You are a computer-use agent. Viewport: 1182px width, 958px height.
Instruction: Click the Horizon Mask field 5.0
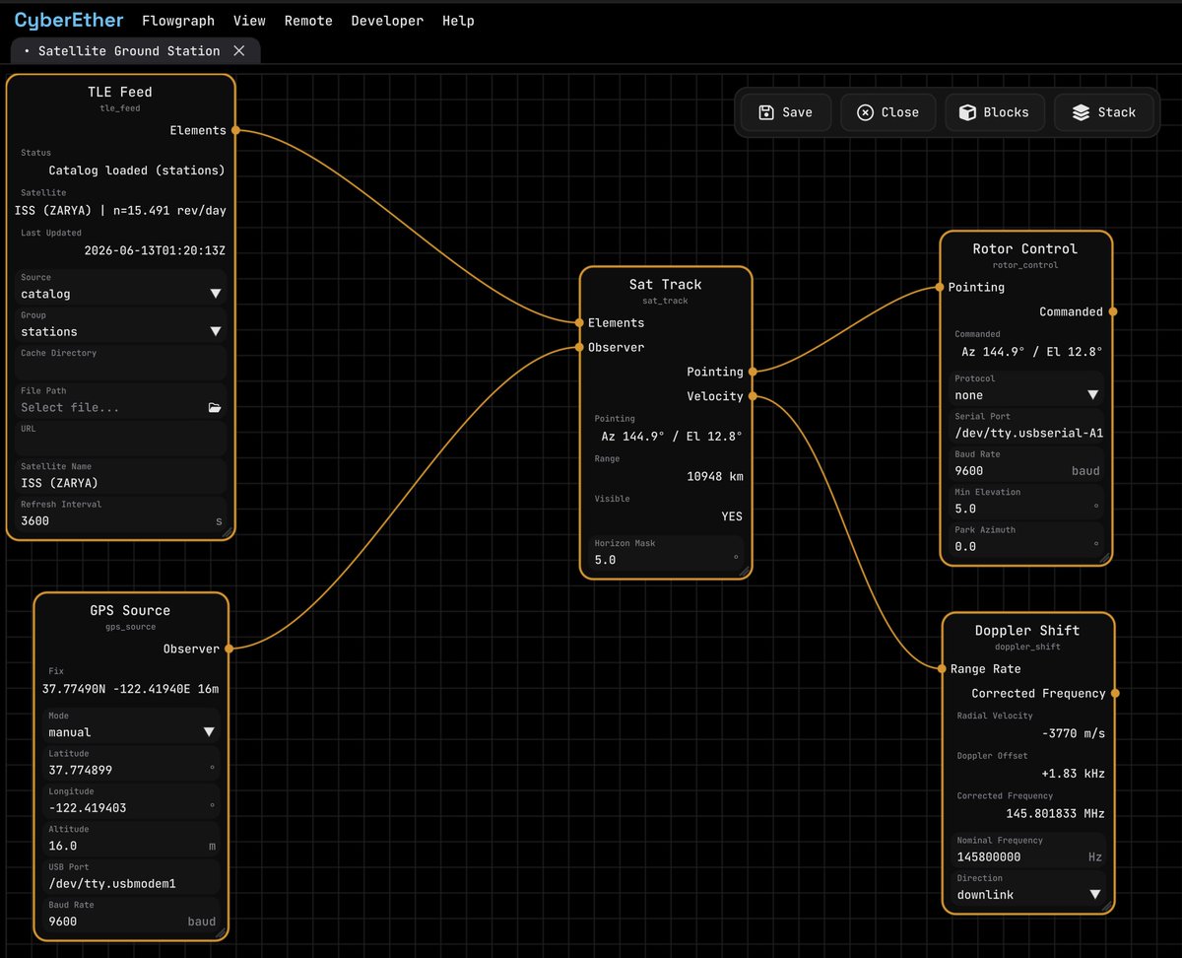[666, 553]
